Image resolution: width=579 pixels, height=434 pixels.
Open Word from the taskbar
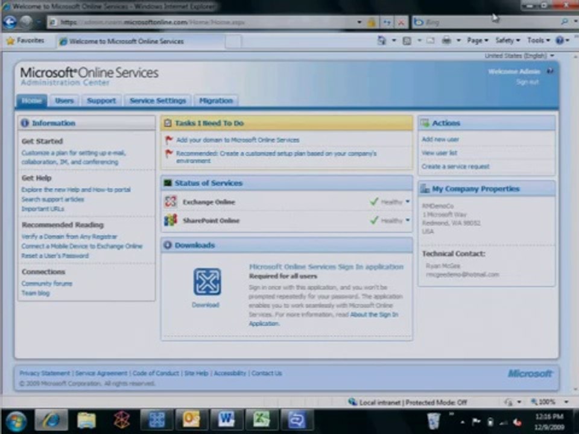(x=226, y=420)
